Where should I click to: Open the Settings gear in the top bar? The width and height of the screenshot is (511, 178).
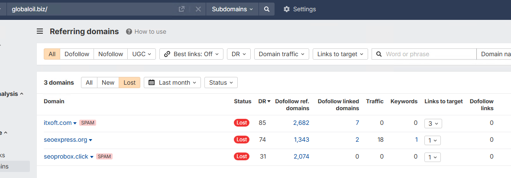click(x=299, y=9)
